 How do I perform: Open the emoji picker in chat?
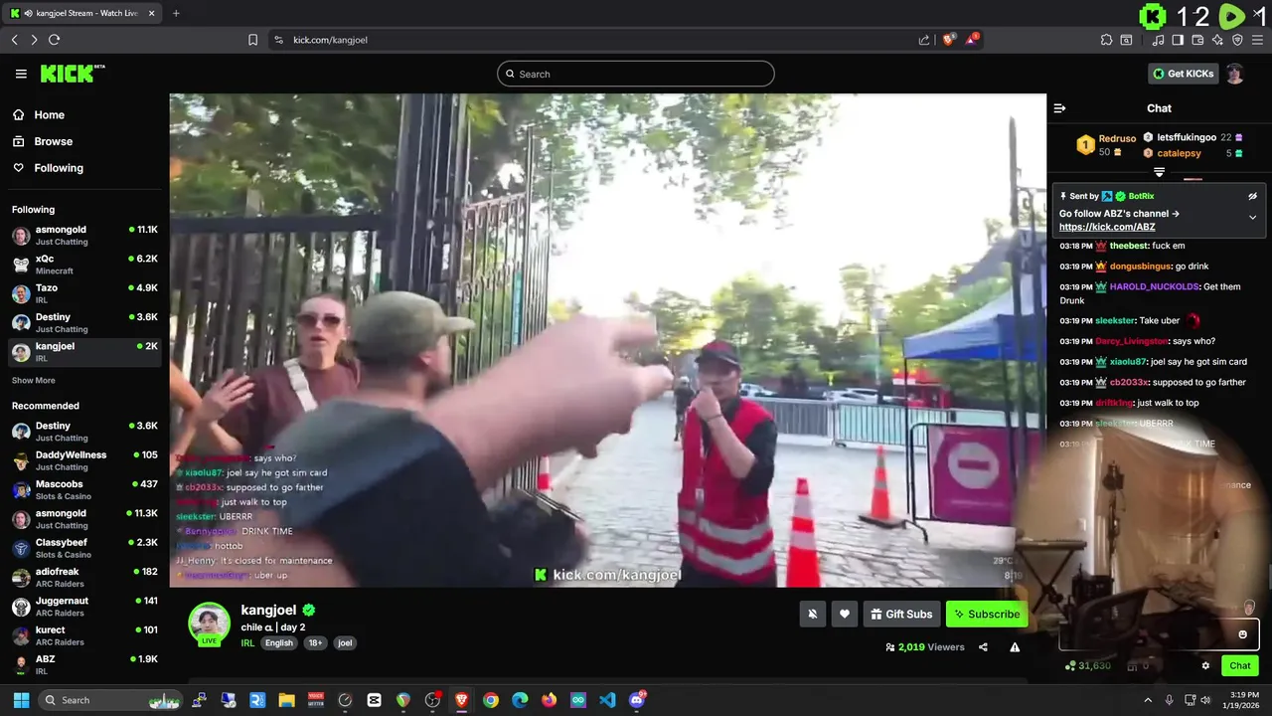(1242, 634)
